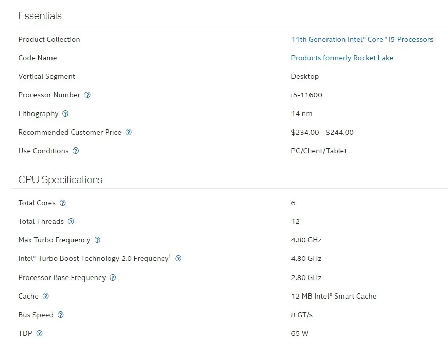Viewport: 448px width, 345px height.
Task: Click Turbo Boost Technology 2.0 help icon
Action: pos(178,258)
